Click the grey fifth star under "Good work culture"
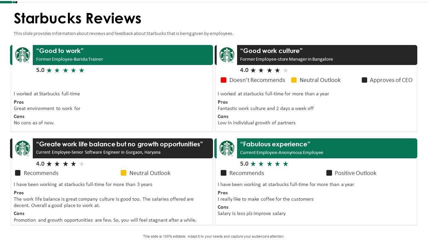The height and width of the screenshot is (240, 428). point(286,70)
